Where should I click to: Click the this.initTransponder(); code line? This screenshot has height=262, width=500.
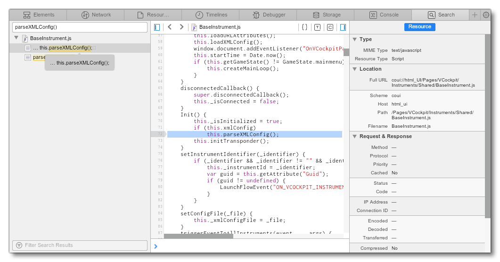point(231,141)
